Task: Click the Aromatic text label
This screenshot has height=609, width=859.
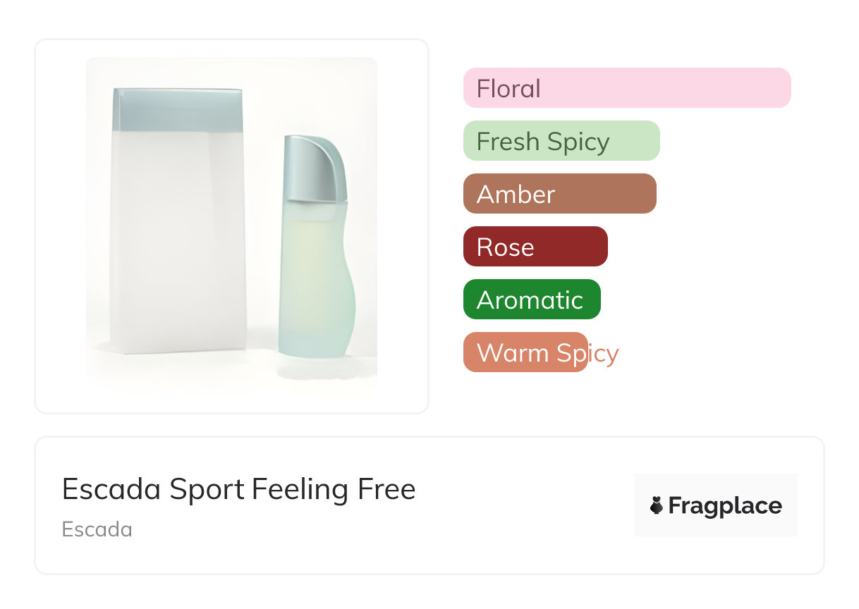Action: (530, 300)
